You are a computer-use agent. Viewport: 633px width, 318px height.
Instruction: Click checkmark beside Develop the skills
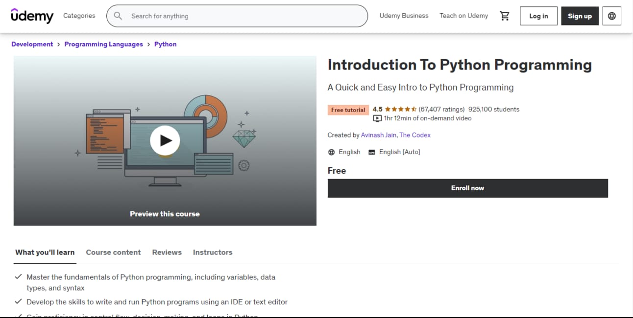coord(18,301)
